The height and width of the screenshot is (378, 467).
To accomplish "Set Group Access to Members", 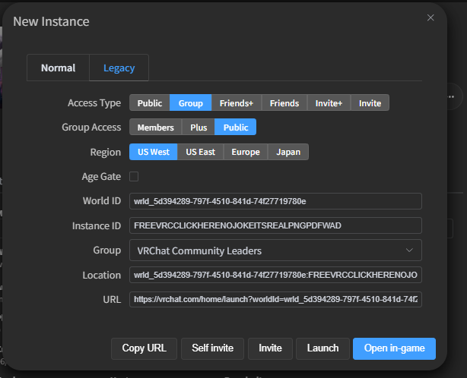I will pos(155,128).
